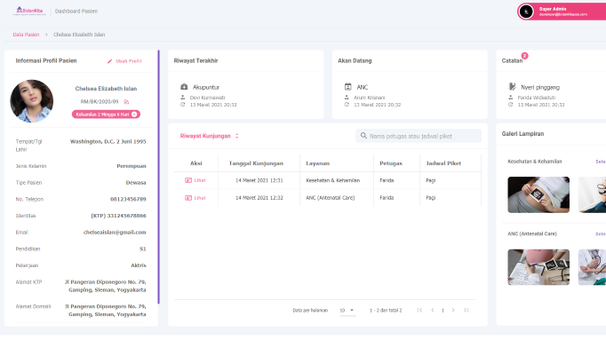606x340 pixels.
Task: Click Chelsea Elizabeth Islan breadcrumb
Action: click(79, 35)
